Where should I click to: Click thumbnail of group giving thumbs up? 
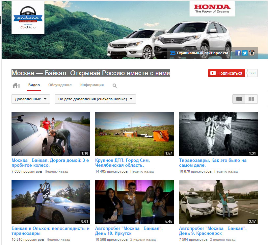coord(135,202)
